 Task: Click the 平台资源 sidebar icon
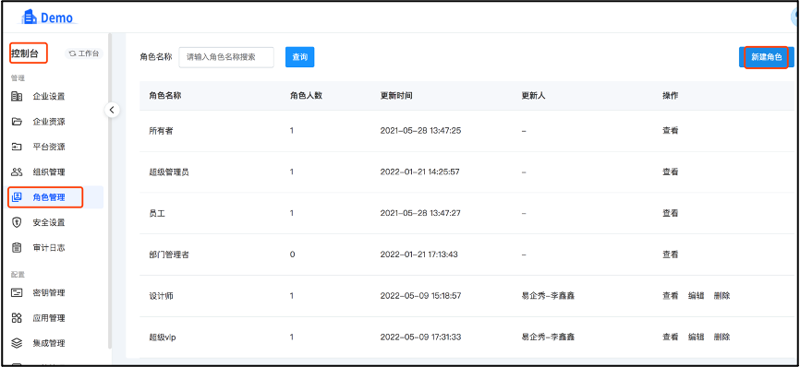pyautogui.click(x=17, y=147)
